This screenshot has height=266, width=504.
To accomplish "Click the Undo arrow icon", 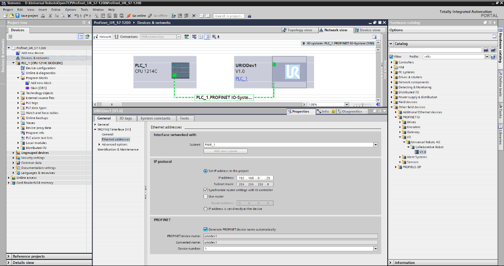I will [76, 16].
